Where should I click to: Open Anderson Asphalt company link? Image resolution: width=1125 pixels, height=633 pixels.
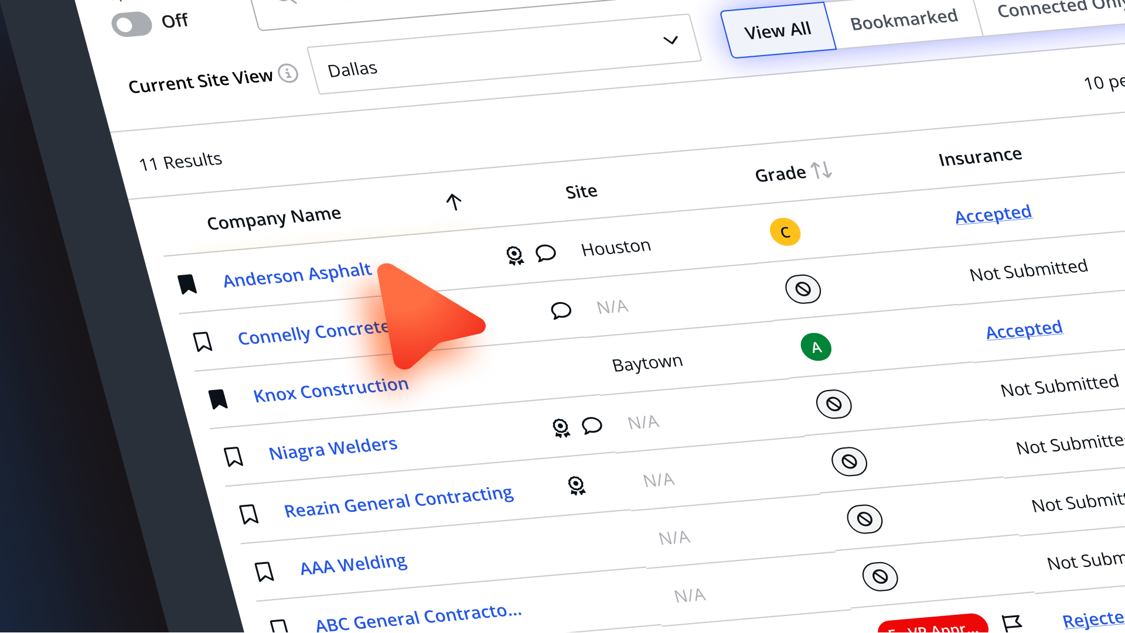pyautogui.click(x=297, y=275)
